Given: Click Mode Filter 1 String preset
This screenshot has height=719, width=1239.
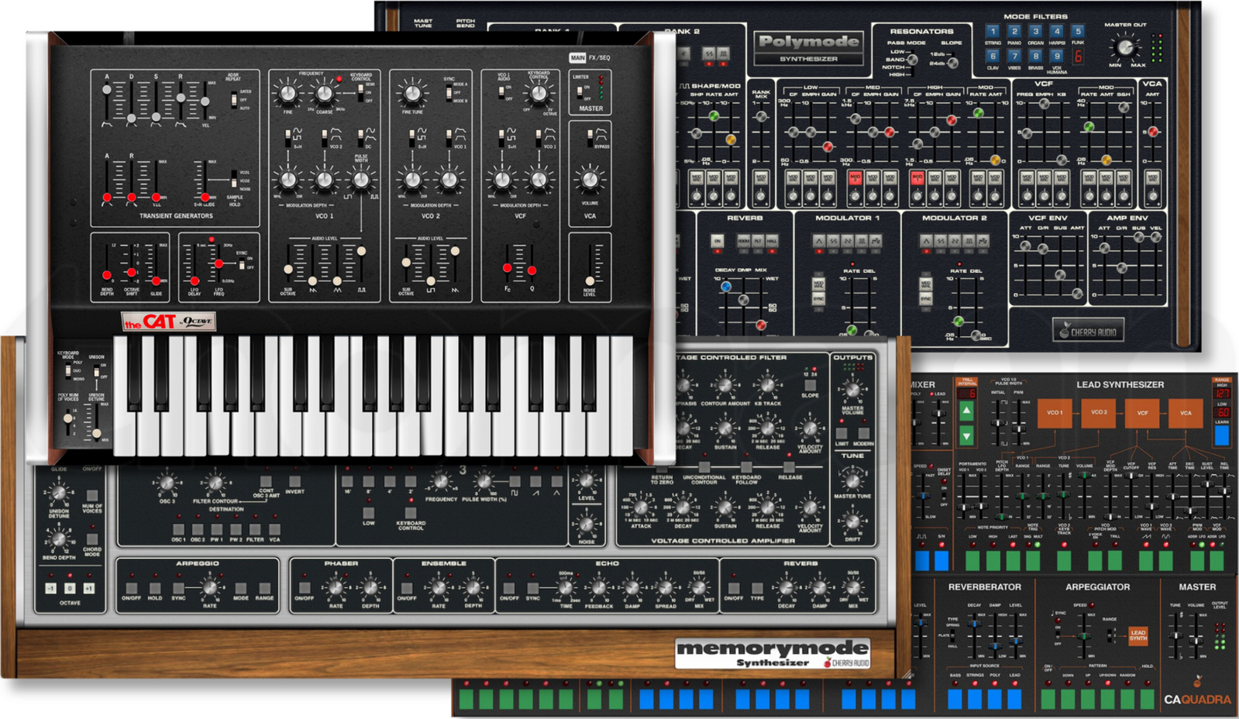Looking at the screenshot, I should coord(993,33).
